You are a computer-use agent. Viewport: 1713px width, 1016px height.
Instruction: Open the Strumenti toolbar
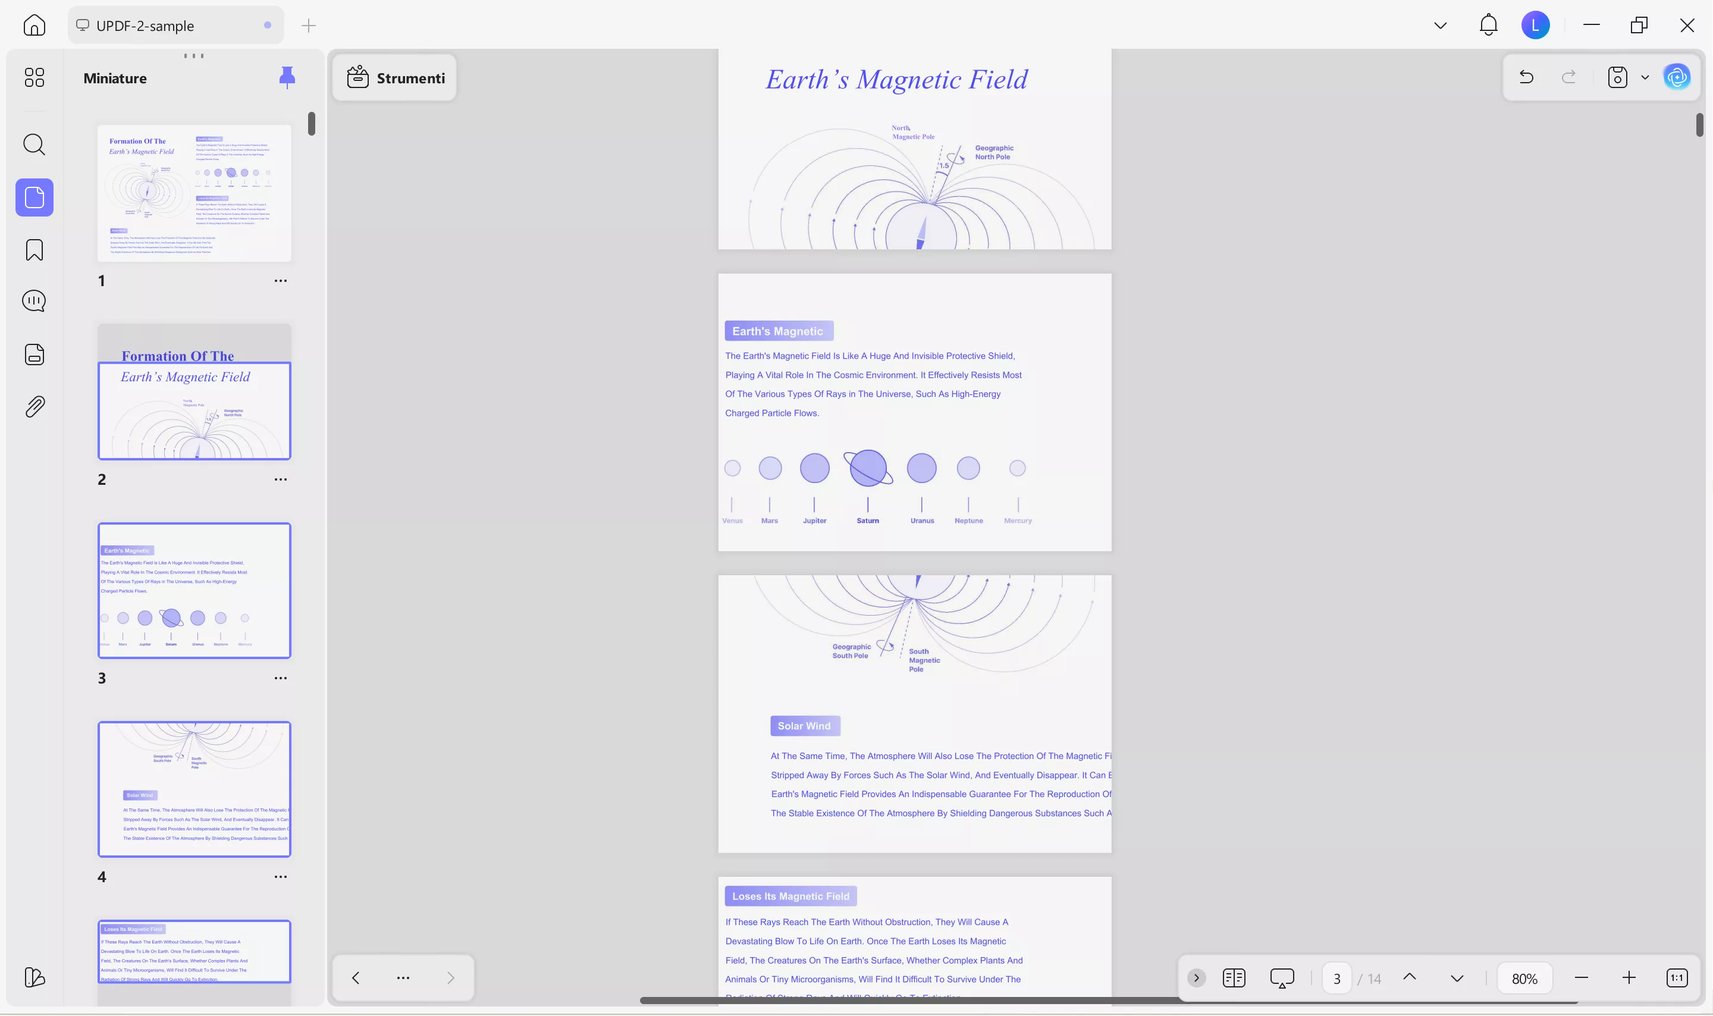[x=394, y=77]
